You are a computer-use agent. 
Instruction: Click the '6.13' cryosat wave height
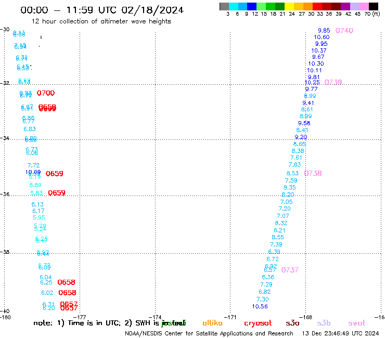click(x=37, y=204)
